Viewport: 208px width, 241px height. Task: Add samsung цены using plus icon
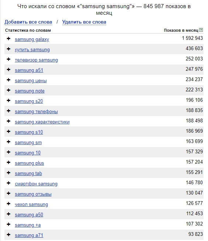pos(8,80)
